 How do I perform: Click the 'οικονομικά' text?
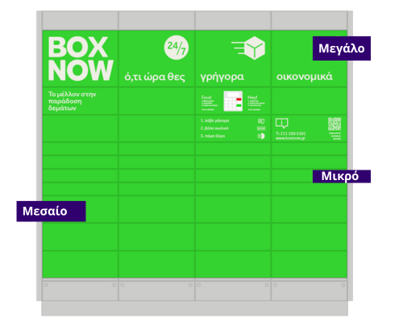305,77
